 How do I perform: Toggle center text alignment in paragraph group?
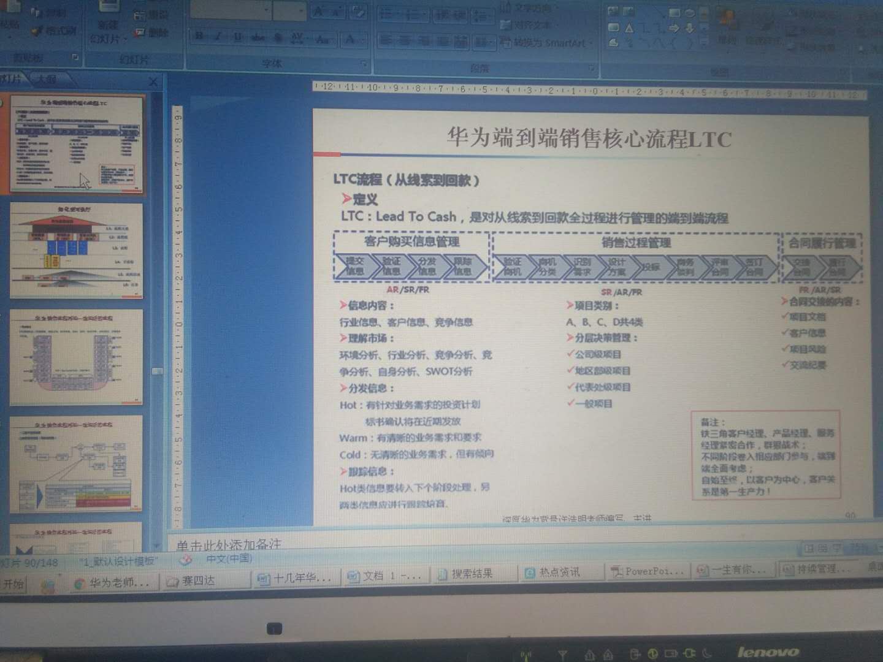[x=402, y=41]
